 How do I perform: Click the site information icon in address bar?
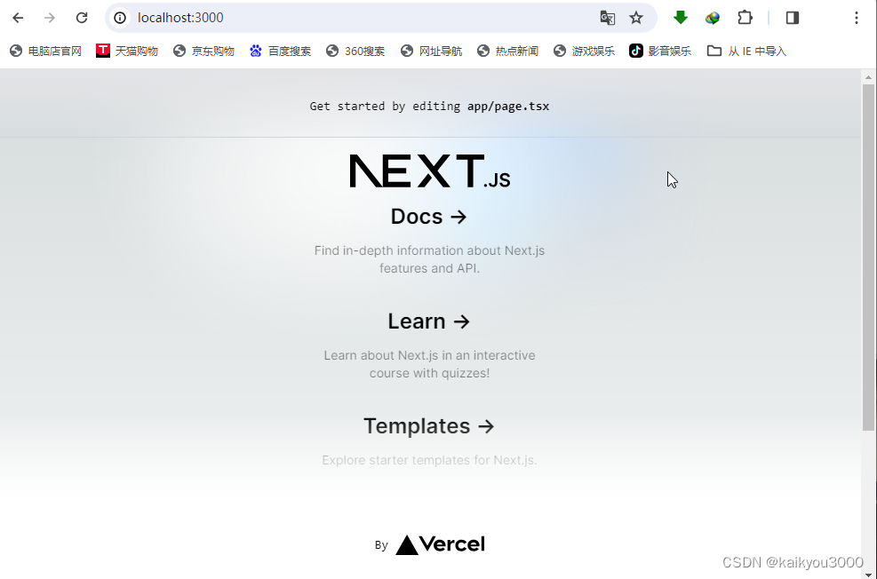tap(119, 17)
